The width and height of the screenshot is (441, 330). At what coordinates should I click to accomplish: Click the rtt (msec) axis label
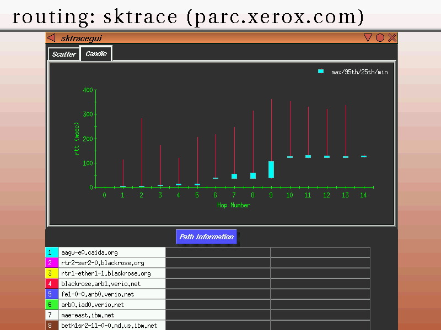(x=77, y=139)
